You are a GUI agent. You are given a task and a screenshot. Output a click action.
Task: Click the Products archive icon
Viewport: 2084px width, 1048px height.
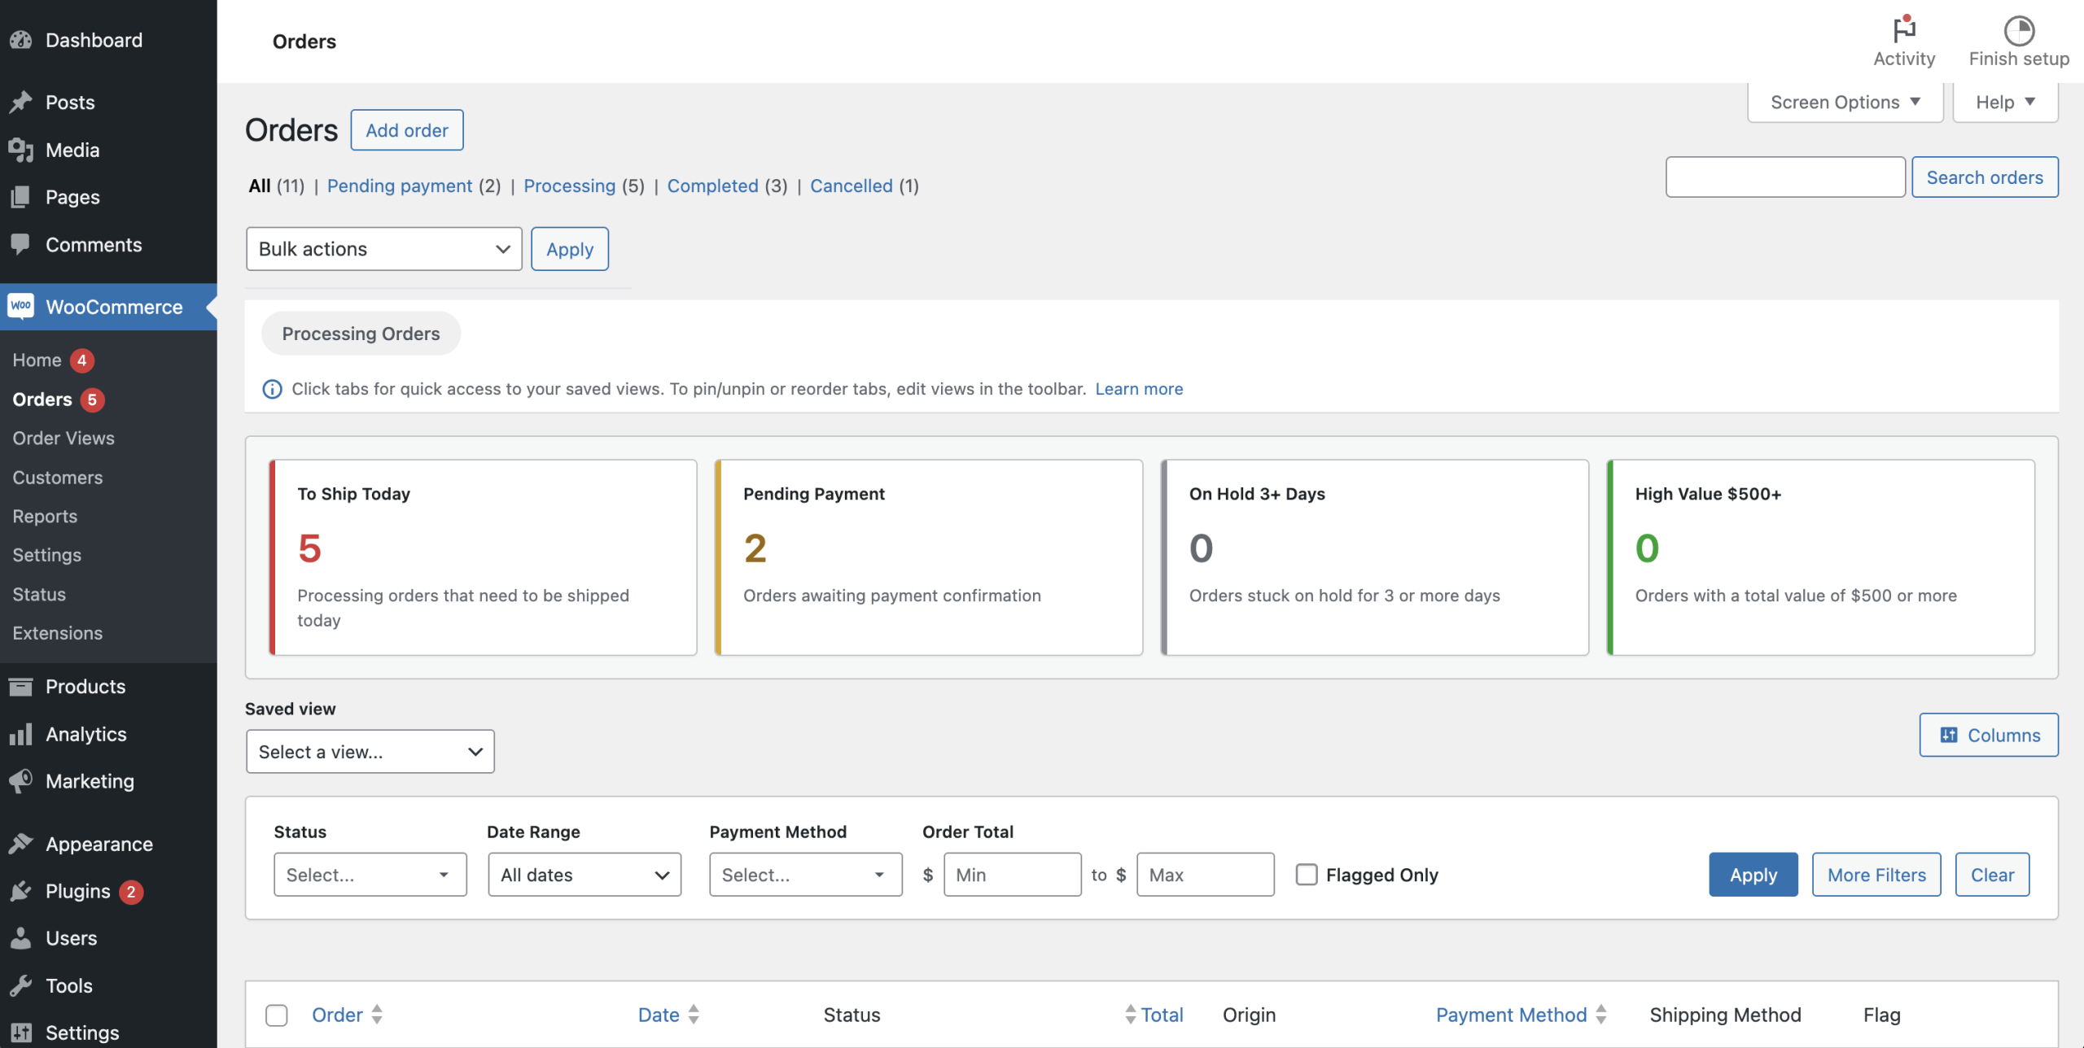tap(21, 687)
